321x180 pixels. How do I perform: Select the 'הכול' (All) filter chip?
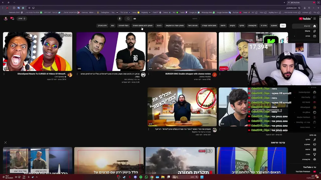283,25
